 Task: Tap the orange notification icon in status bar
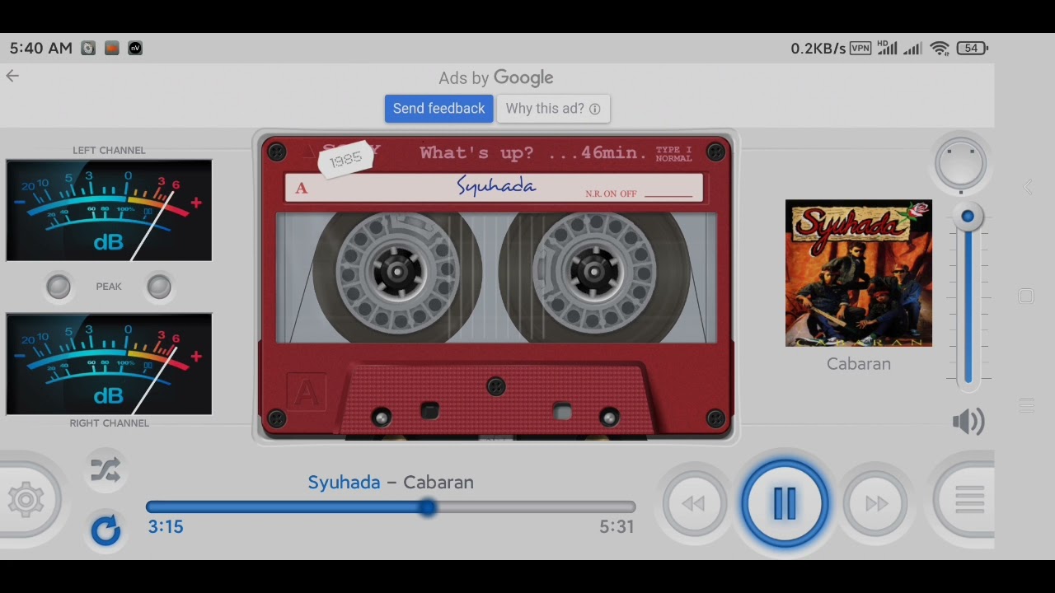112,49
